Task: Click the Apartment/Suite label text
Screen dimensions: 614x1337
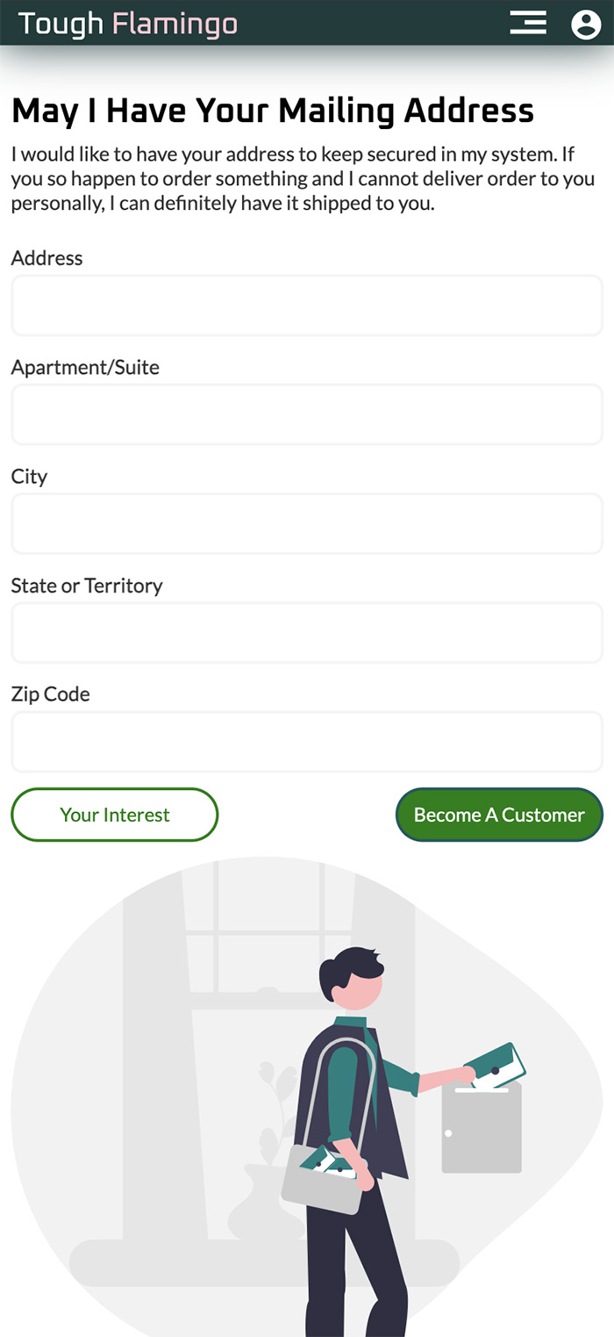Action: (x=85, y=367)
